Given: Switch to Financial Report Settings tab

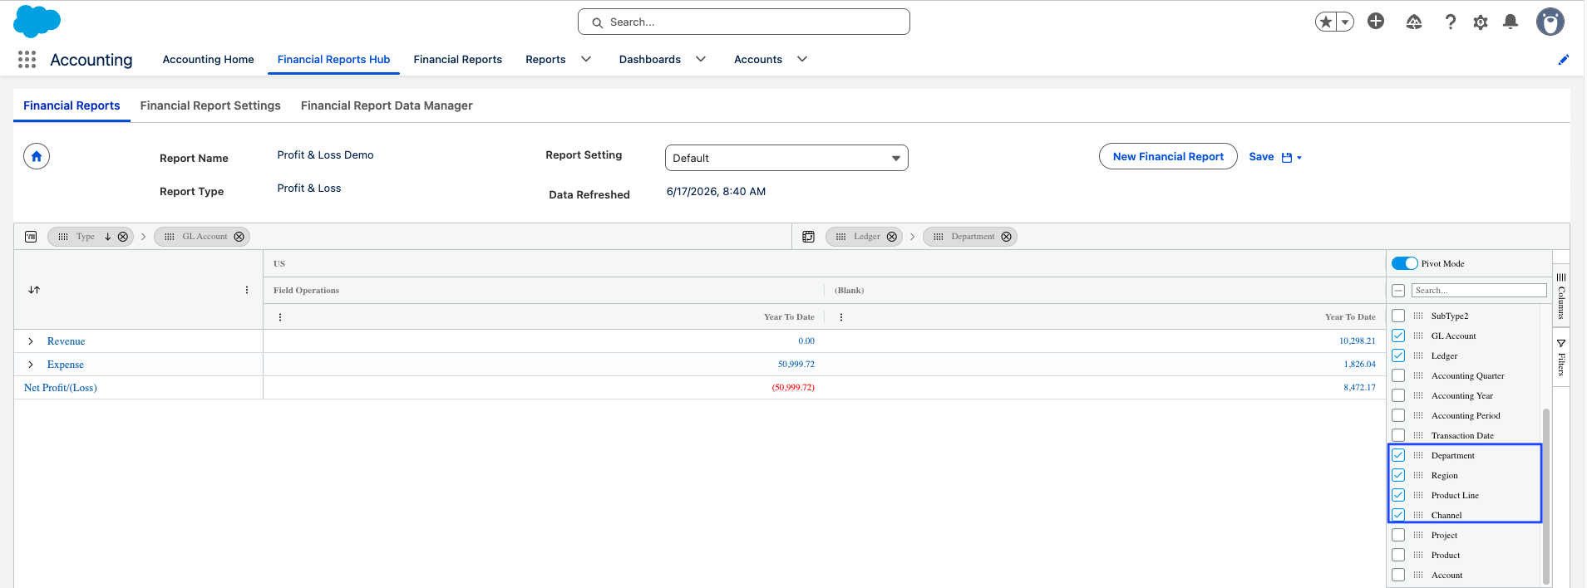Looking at the screenshot, I should (x=210, y=105).
